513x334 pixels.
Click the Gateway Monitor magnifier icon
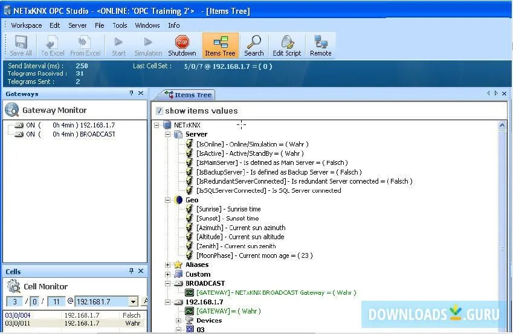click(x=11, y=110)
